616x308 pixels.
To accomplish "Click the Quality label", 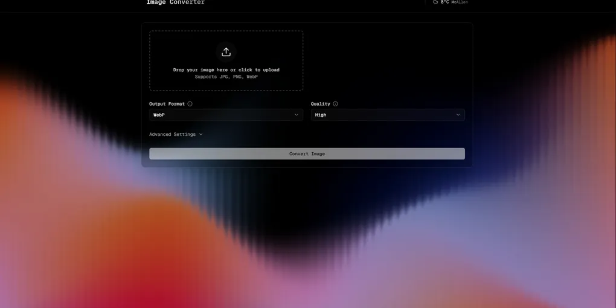I will 321,104.
